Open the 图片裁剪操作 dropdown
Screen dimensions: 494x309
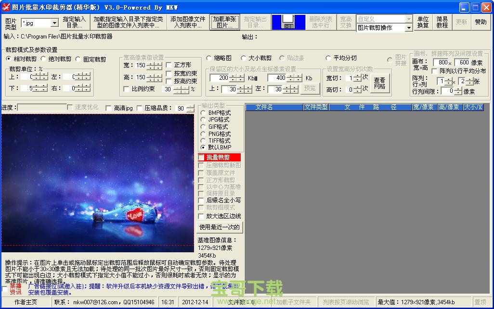coord(409,28)
